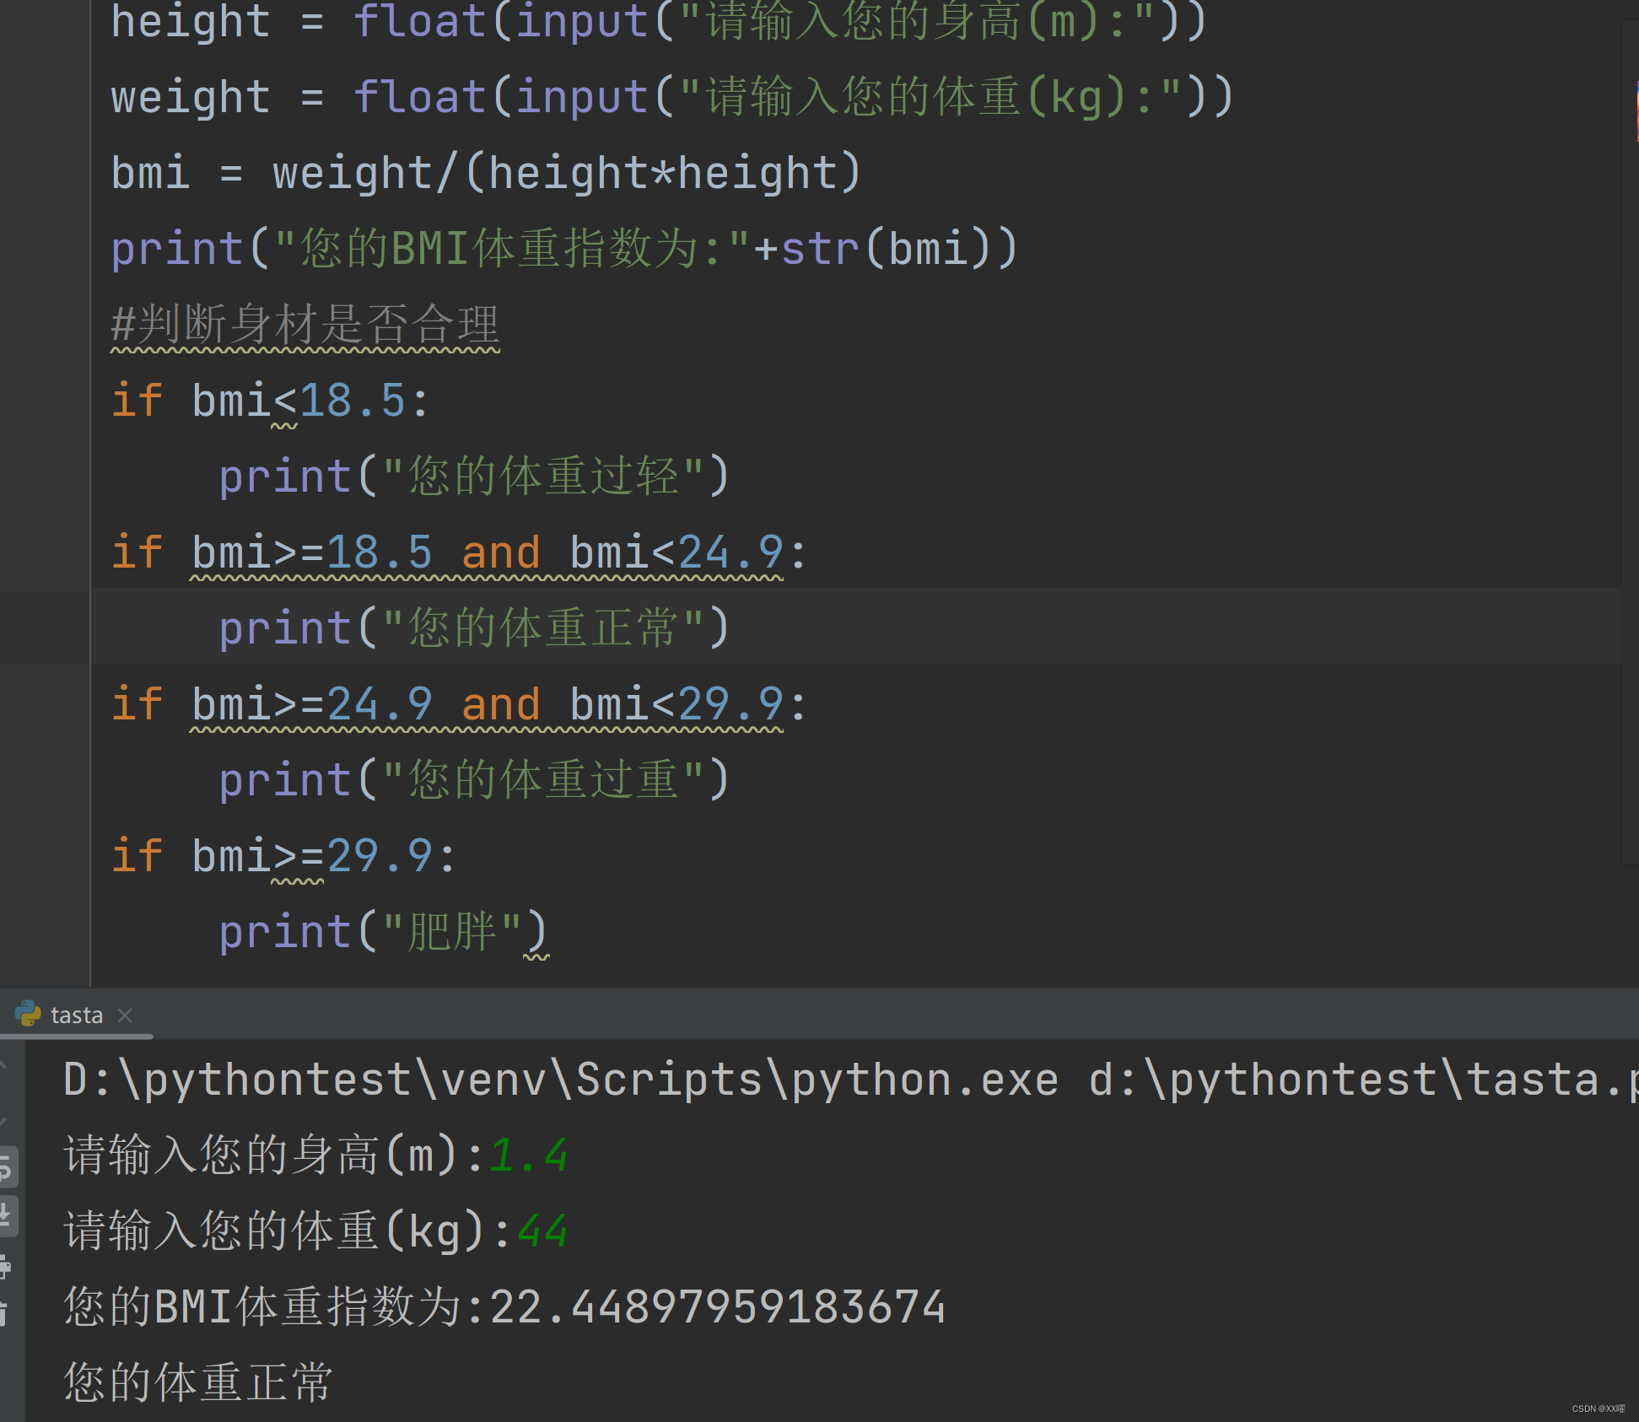Viewport: 1639px width, 1422px height.
Task: Click the Scroll to End icon in console sidebar
Action: pyautogui.click(x=5, y=1213)
